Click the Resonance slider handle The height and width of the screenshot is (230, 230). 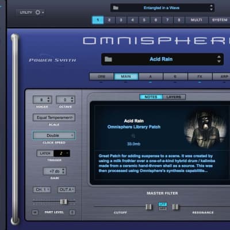[175, 207]
